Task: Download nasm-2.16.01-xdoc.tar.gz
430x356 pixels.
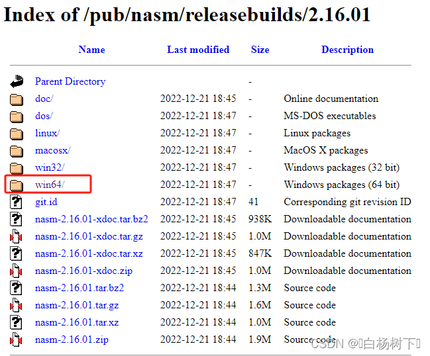Action: 89,237
